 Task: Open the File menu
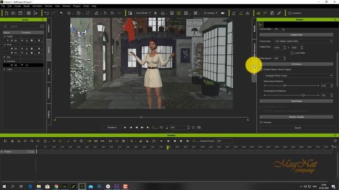(x=3, y=6)
